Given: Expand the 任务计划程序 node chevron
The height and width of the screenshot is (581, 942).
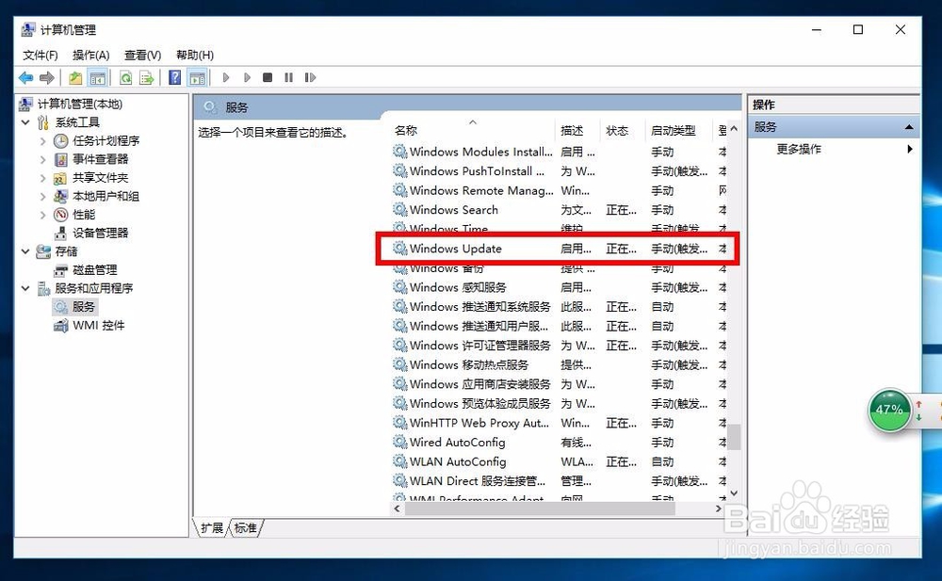Looking at the screenshot, I should click(42, 141).
